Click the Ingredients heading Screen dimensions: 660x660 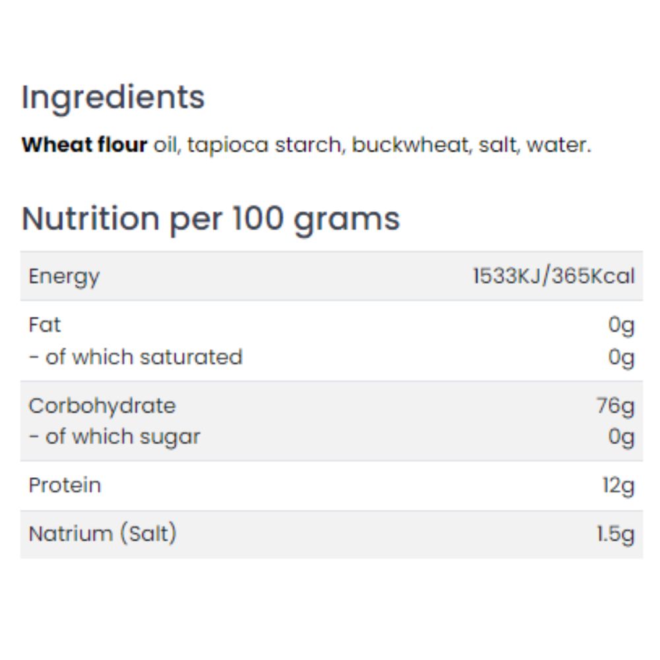pos(113,98)
